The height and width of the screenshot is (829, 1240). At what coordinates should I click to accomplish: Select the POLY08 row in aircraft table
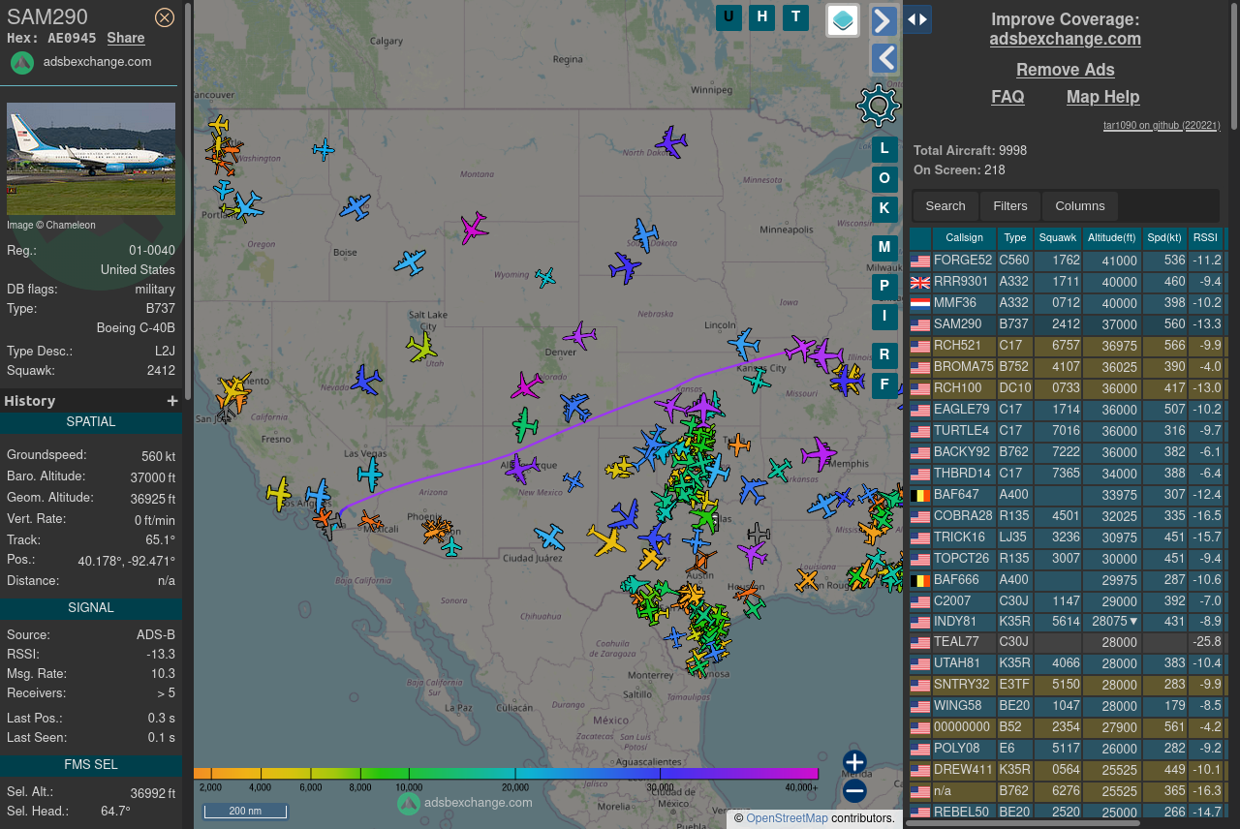[1068, 749]
